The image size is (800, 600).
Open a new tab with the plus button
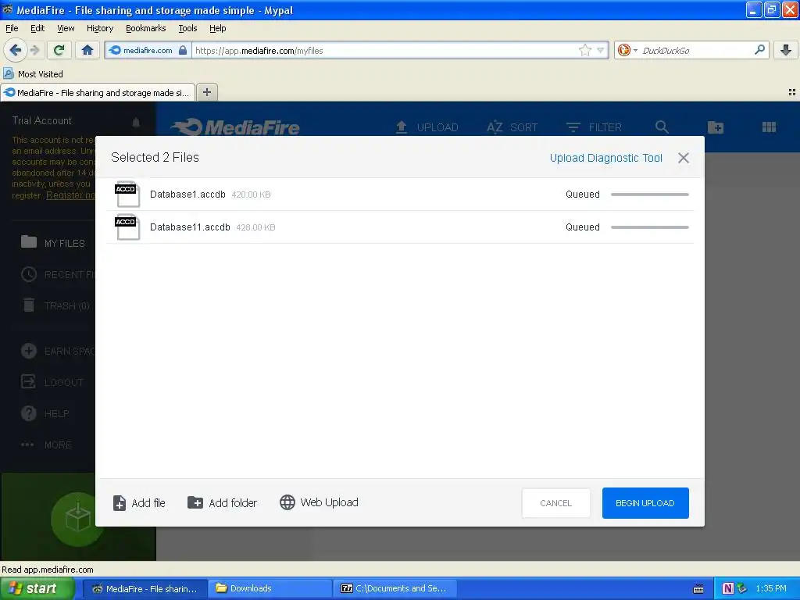[206, 92]
